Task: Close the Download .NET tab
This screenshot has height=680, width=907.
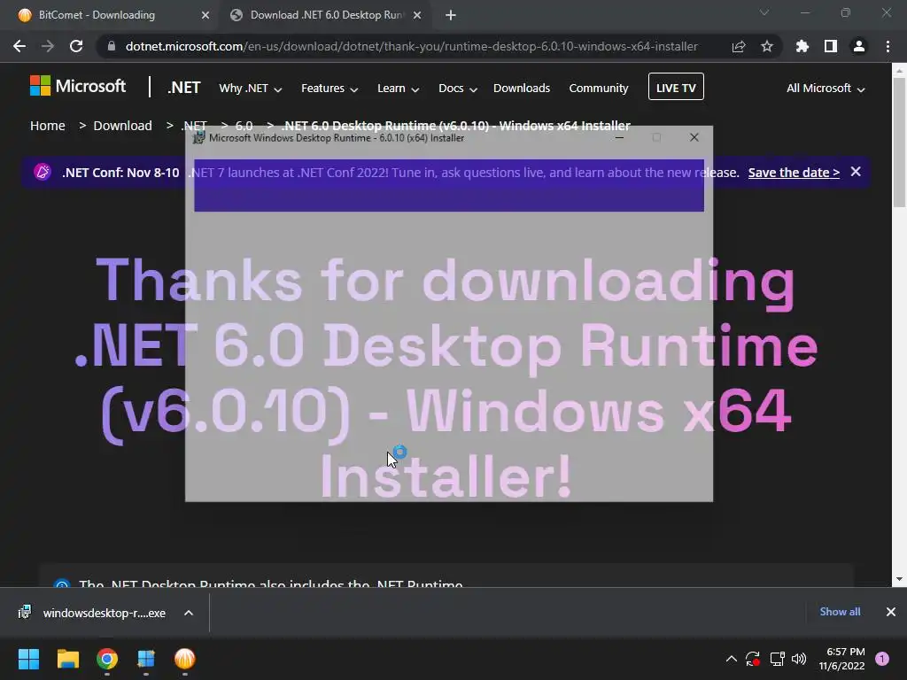Action: coord(417,15)
